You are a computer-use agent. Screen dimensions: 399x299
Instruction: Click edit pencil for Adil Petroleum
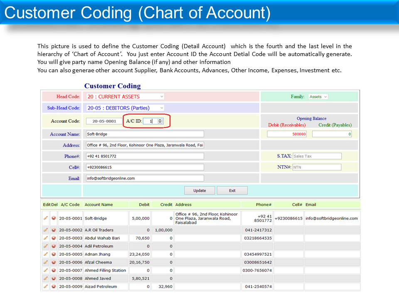click(45, 246)
